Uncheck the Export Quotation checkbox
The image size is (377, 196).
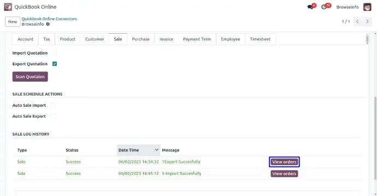[55, 64]
